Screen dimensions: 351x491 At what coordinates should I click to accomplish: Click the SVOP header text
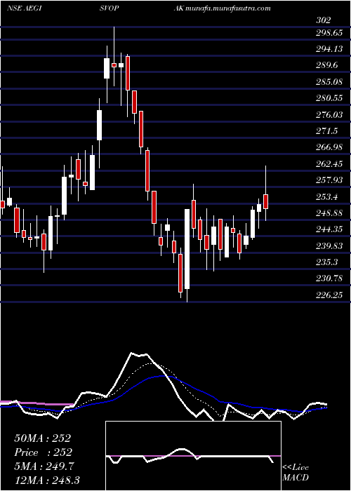pyautogui.click(x=110, y=8)
